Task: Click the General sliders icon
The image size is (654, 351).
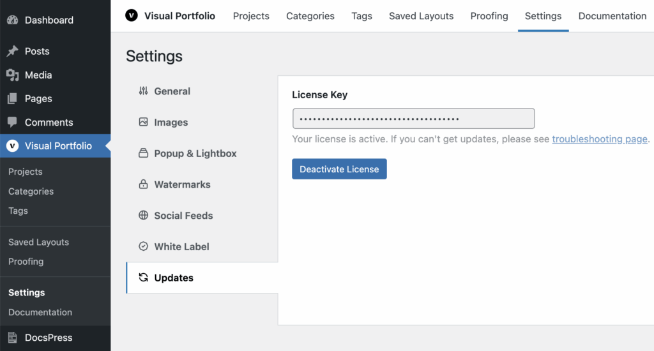Action: [x=144, y=91]
